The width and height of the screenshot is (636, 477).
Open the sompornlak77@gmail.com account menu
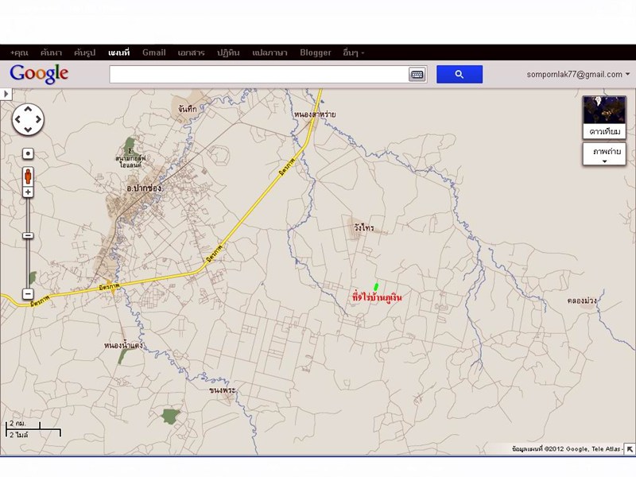(x=578, y=74)
